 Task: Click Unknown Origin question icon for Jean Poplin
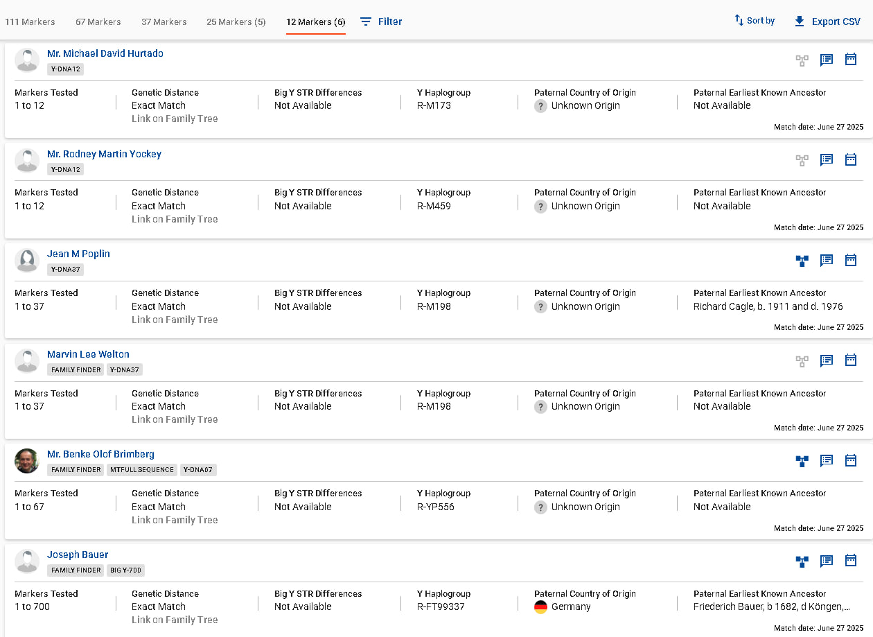coord(540,307)
